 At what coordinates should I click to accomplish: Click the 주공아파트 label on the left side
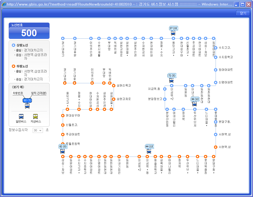pyautogui.click(x=73, y=134)
